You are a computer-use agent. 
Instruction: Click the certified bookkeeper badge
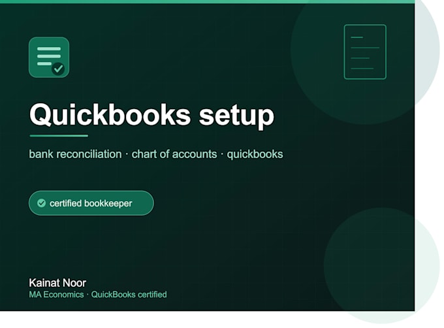[x=91, y=203]
